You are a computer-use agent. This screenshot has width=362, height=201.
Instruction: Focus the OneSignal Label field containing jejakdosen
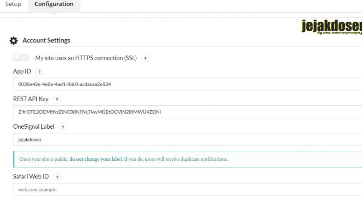point(187,140)
